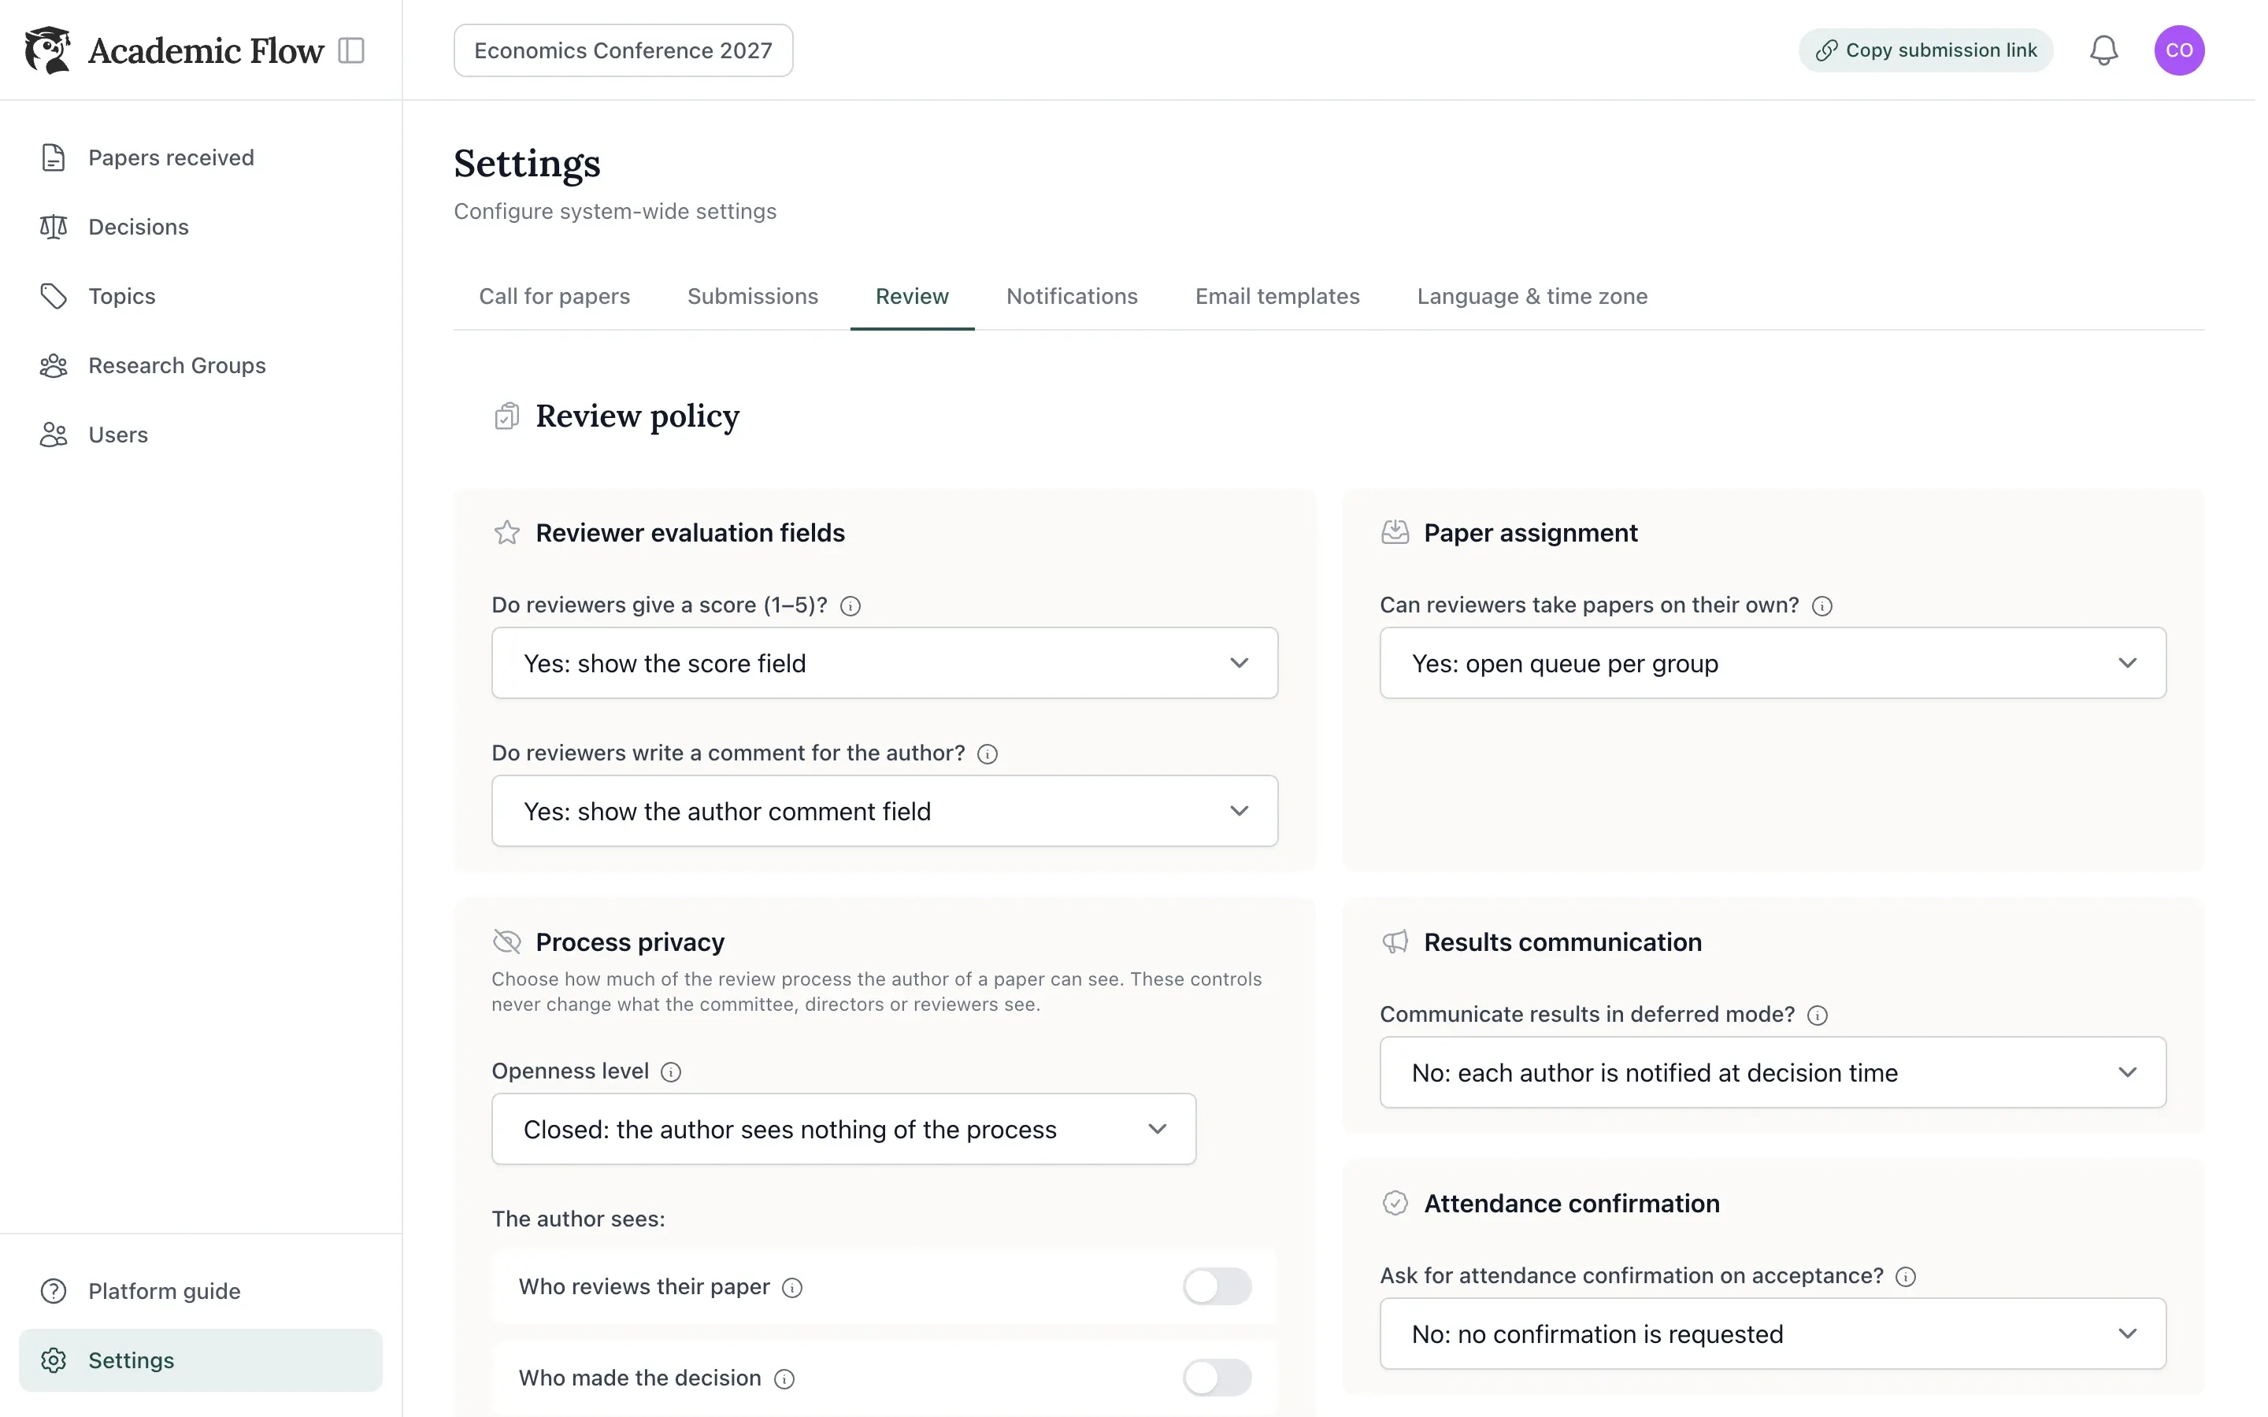
Task: Open deferred results notification dropdown
Action: 1772,1072
